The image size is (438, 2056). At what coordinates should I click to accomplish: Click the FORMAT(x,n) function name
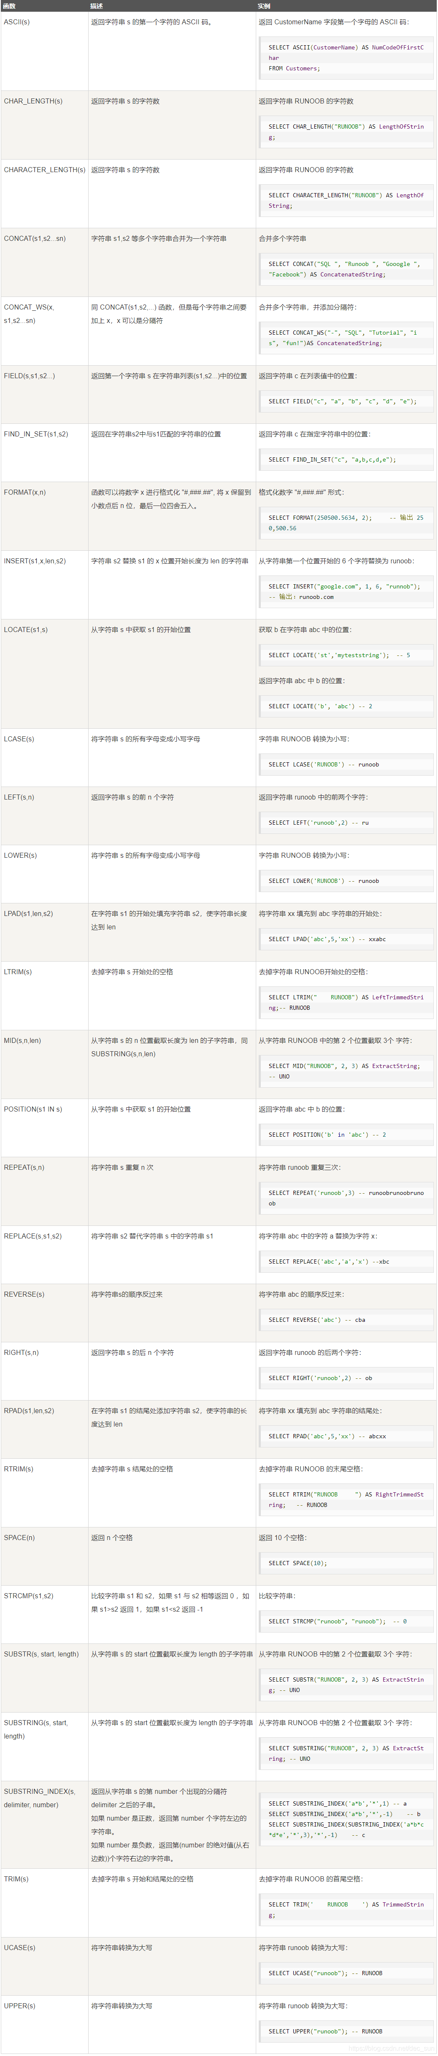tap(25, 493)
